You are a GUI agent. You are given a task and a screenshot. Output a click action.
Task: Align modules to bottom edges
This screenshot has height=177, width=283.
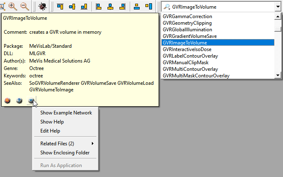[x=84, y=7]
